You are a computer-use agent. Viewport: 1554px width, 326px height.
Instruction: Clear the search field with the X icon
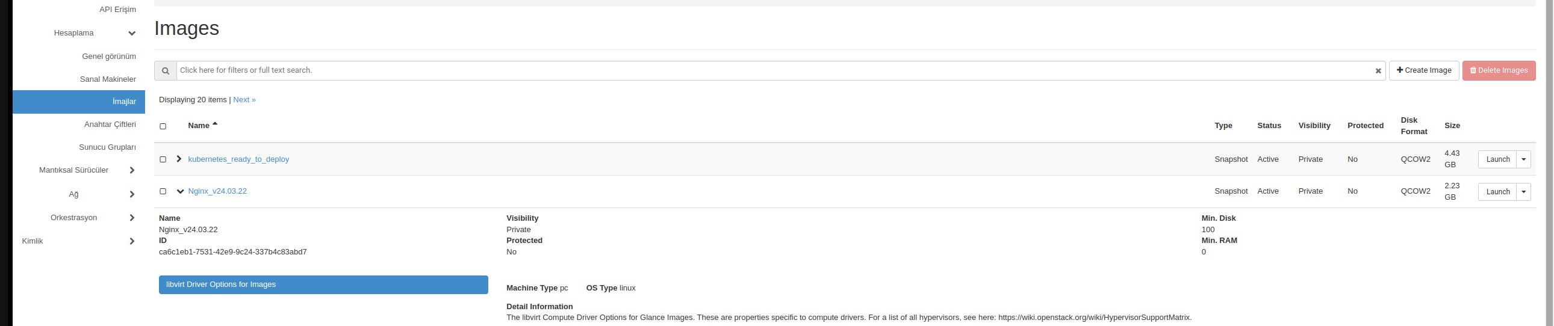click(x=1378, y=71)
